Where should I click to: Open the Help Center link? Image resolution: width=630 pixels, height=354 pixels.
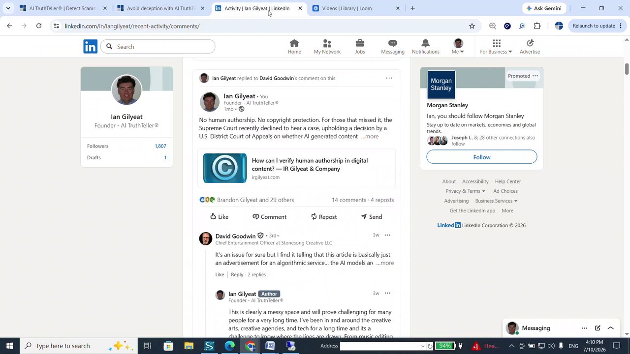click(x=508, y=181)
